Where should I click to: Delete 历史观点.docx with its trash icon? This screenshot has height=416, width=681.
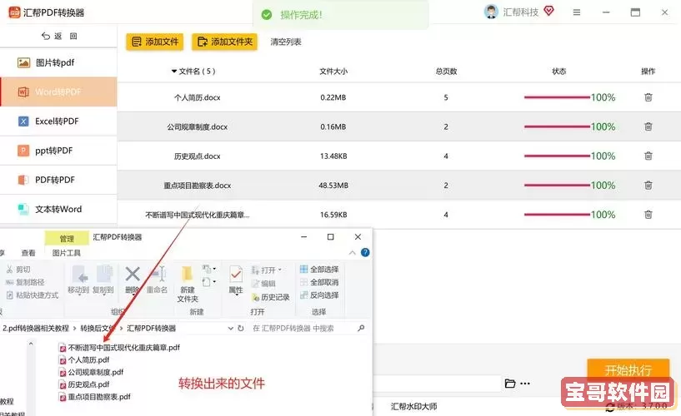[x=648, y=156]
